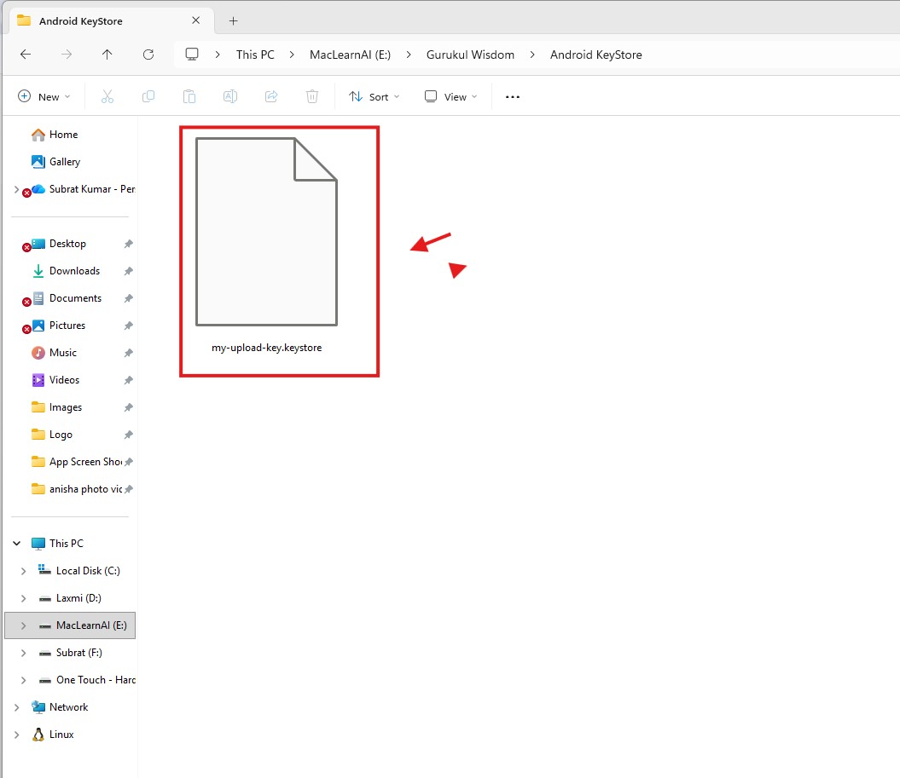The image size is (900, 778).
Task: Click the Paste clipboard icon
Action: [189, 97]
